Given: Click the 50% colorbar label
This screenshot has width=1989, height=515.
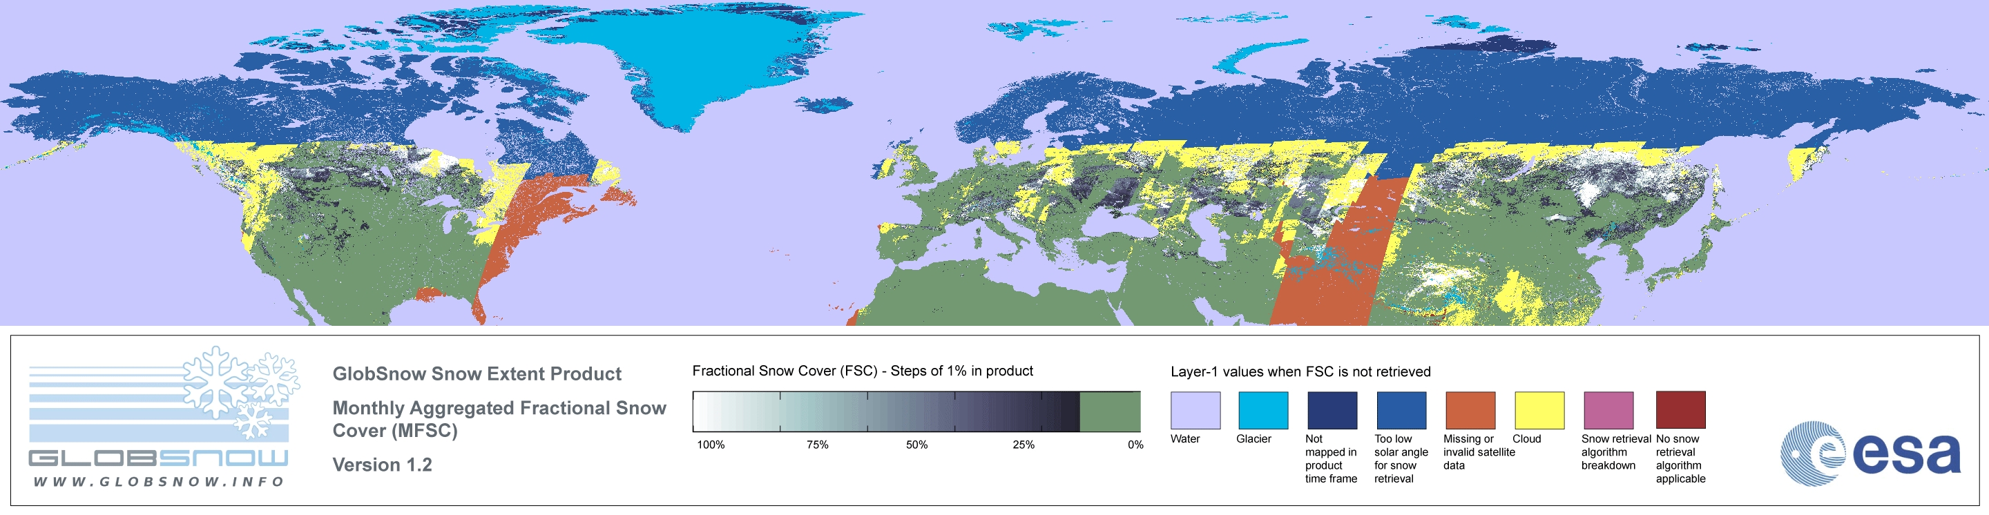Looking at the screenshot, I should click(x=916, y=445).
